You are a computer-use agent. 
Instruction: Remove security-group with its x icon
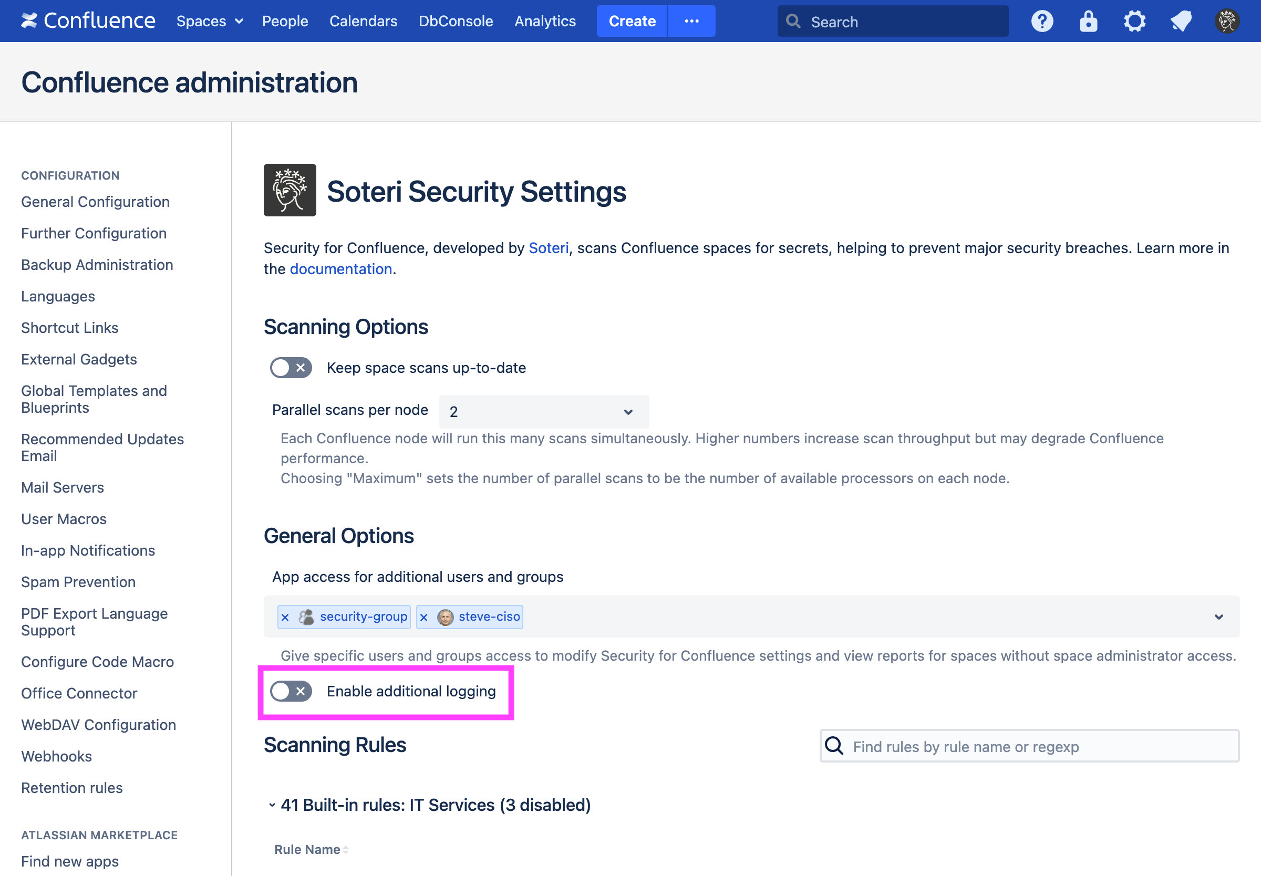[x=285, y=617]
